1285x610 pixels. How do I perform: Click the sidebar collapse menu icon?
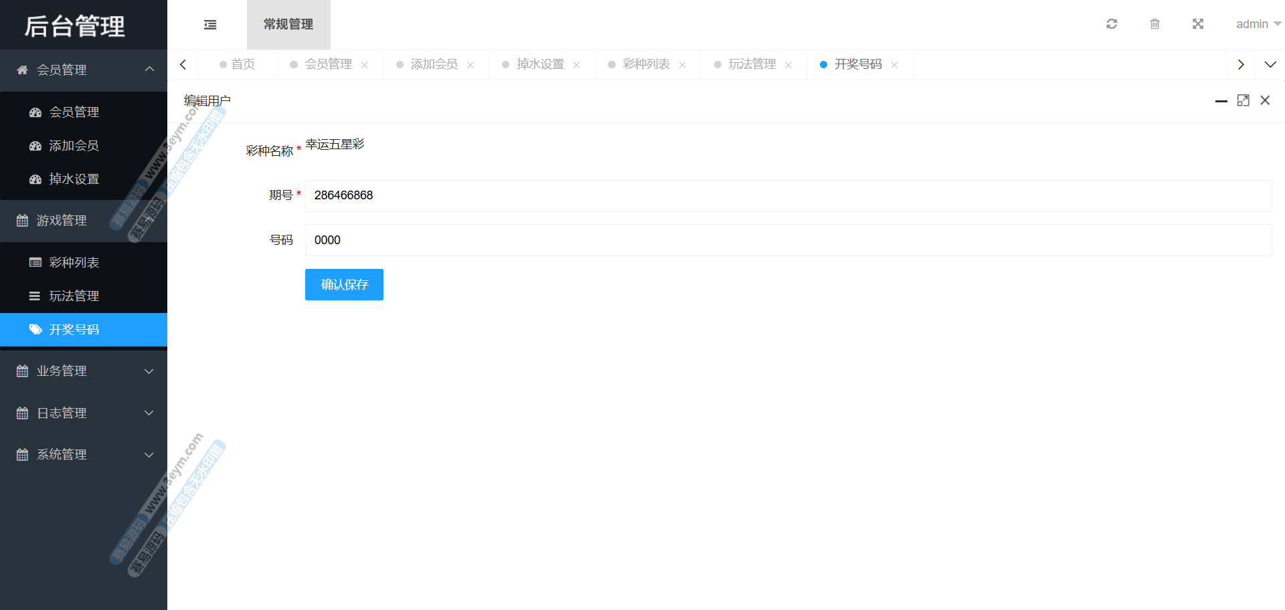click(210, 25)
